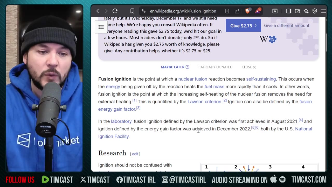The width and height of the screenshot is (332, 187).
Task: Follow the fuel mass link
Action: point(214,86)
